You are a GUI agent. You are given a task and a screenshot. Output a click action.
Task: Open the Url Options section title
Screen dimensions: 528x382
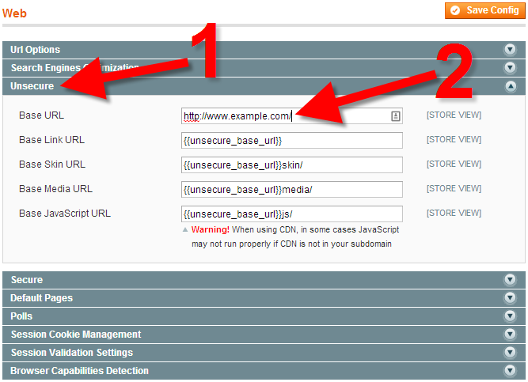coord(35,50)
